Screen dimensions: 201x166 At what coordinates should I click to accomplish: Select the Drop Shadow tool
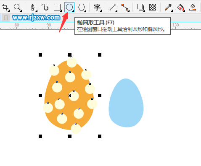point(140,7)
